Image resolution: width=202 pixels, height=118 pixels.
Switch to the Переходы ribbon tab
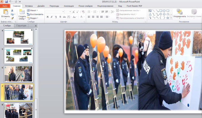click(54, 6)
